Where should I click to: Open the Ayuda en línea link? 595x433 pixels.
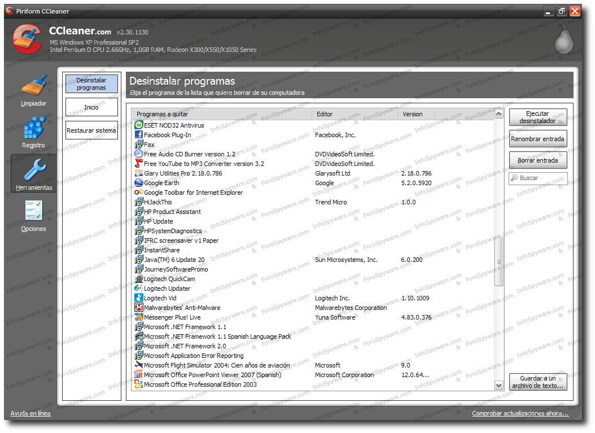pos(30,413)
